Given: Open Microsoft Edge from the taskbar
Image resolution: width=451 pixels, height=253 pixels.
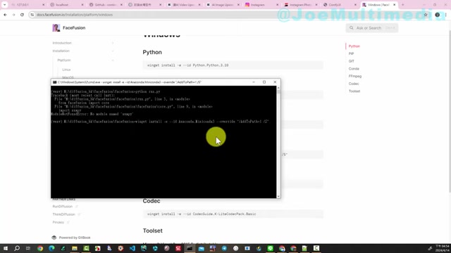Looking at the screenshot, I should click(x=51, y=248).
